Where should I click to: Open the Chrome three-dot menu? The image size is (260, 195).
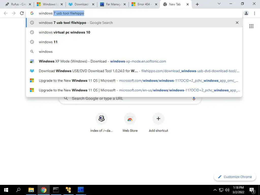(x=254, y=13)
